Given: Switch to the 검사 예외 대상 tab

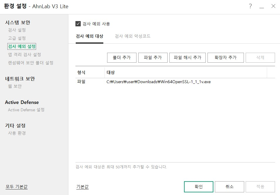Looking at the screenshot, I should (x=90, y=36).
